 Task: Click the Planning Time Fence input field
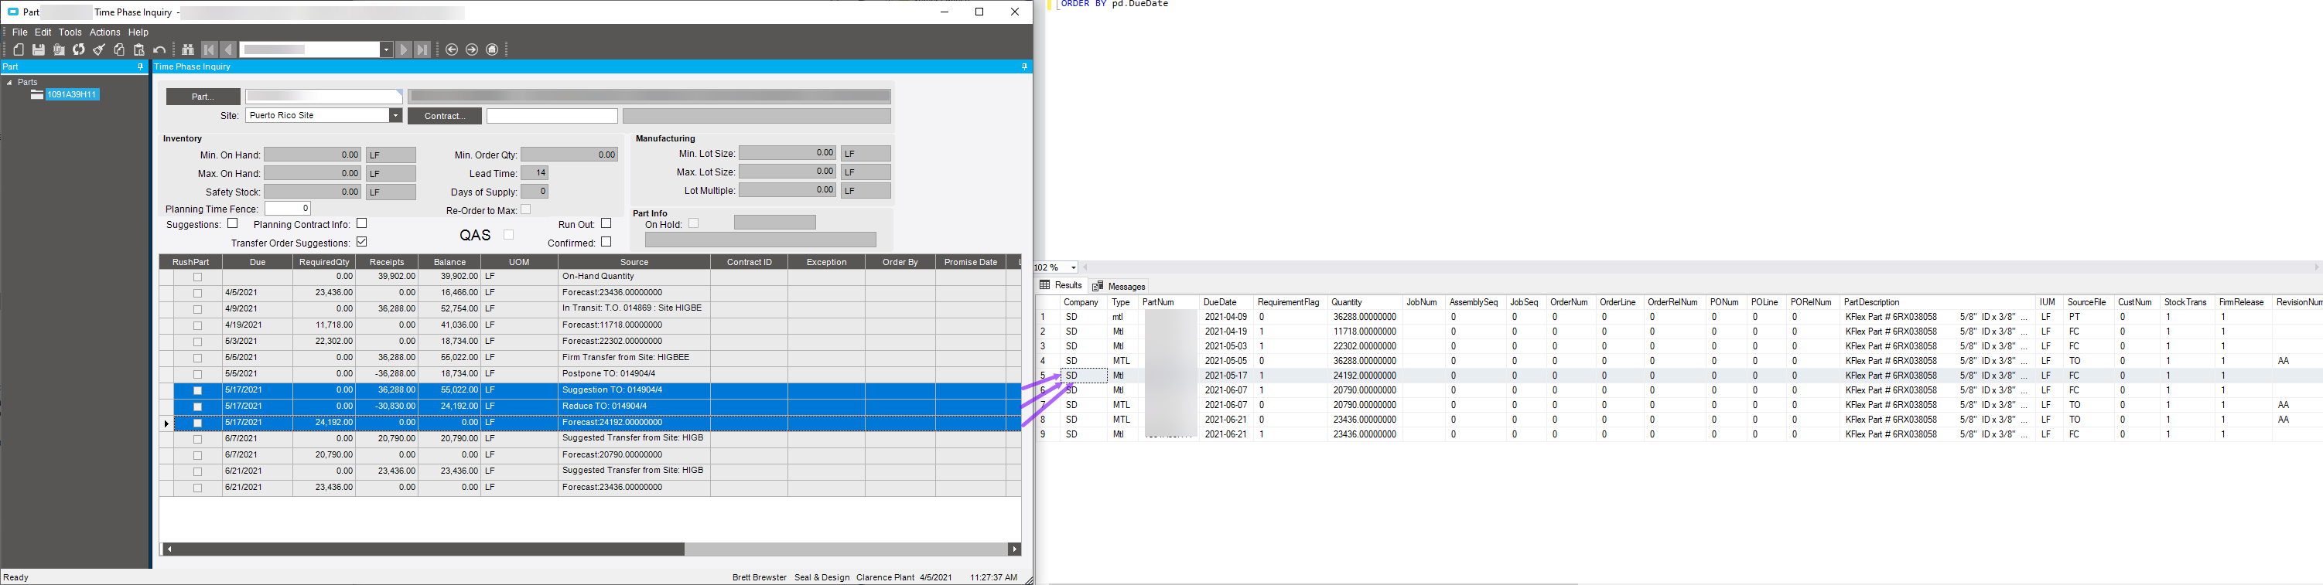click(x=288, y=208)
